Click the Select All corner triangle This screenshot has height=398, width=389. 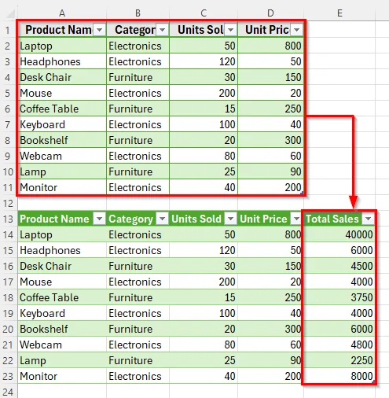(11, 14)
